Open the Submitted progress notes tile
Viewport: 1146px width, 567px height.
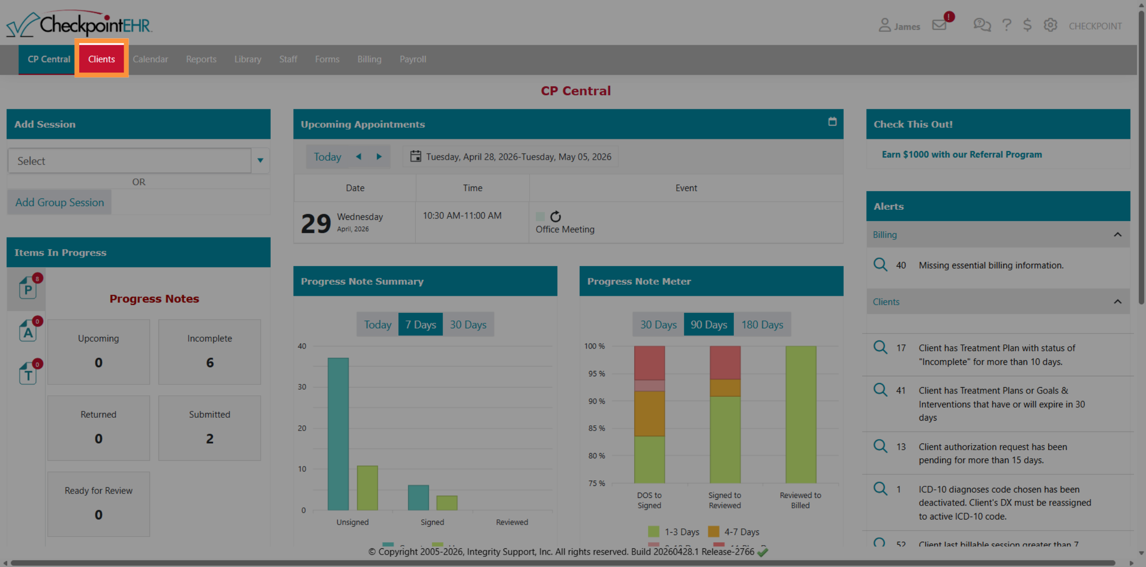click(x=210, y=428)
